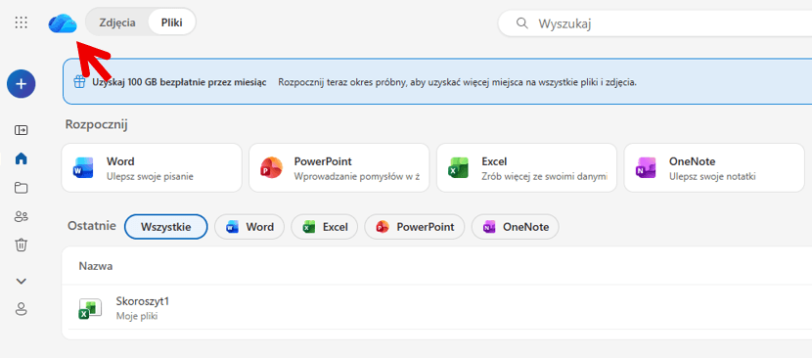This screenshot has height=358, width=812.
Task: Click Wprowadzanie pomysłów text under PowerPoint
Action: tap(357, 177)
